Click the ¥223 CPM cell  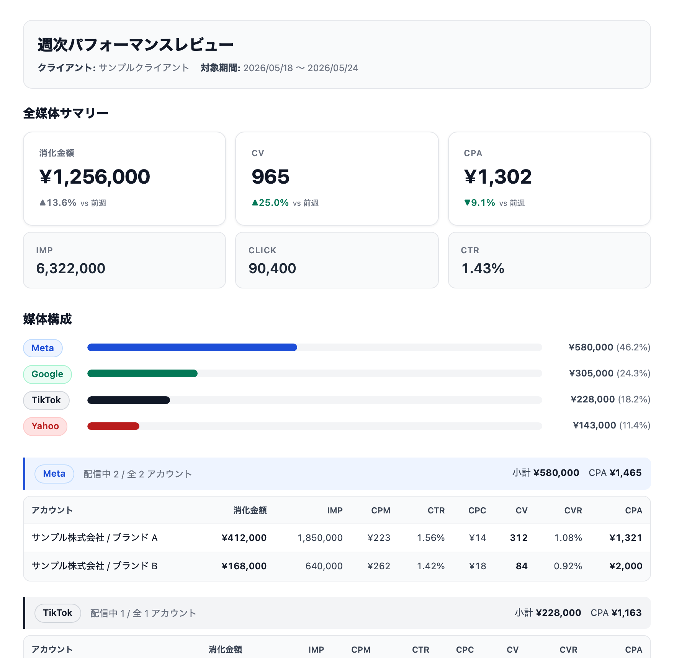[x=379, y=538]
